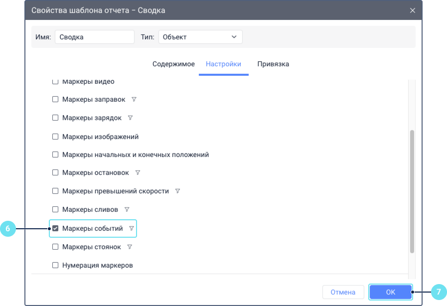Open the Тип dropdown showing Объект

[x=200, y=37]
